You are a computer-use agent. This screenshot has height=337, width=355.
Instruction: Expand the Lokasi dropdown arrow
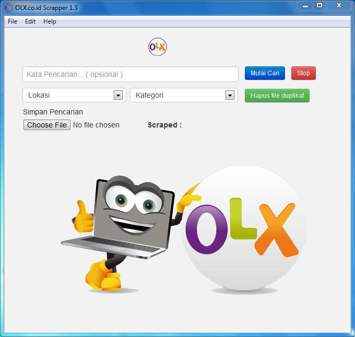point(118,95)
